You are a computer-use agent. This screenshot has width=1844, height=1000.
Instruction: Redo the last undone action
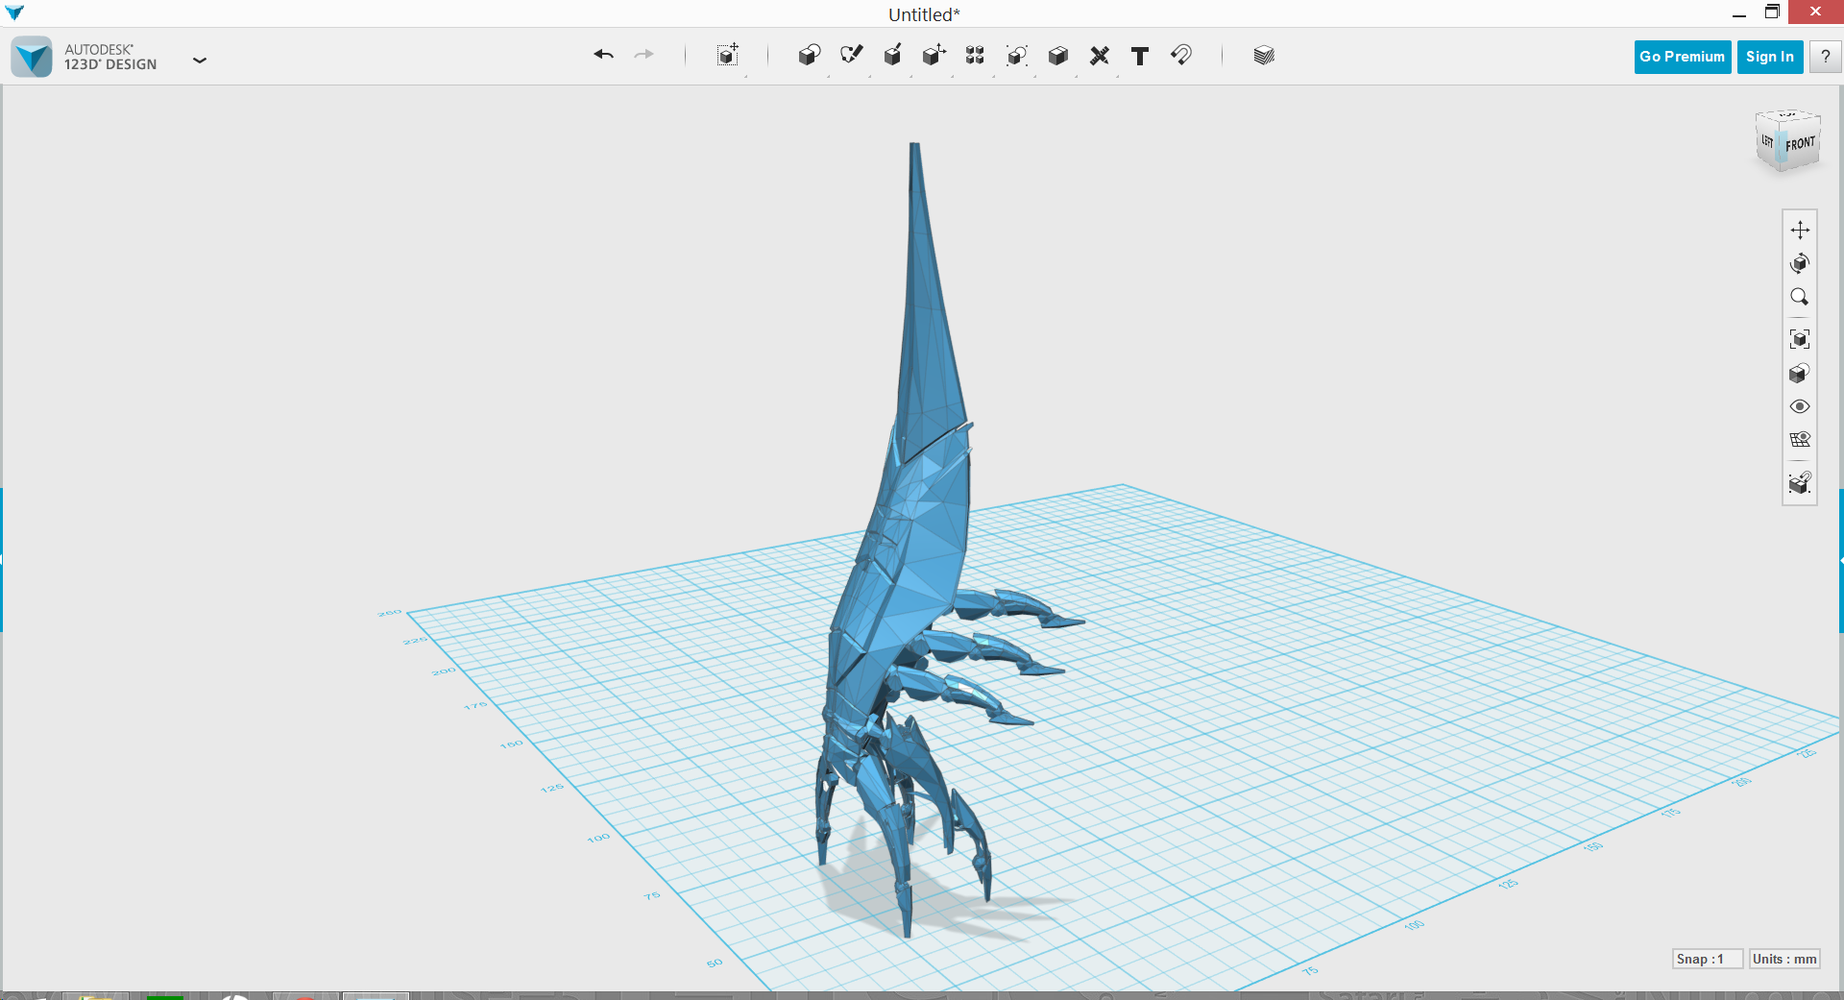(x=643, y=55)
